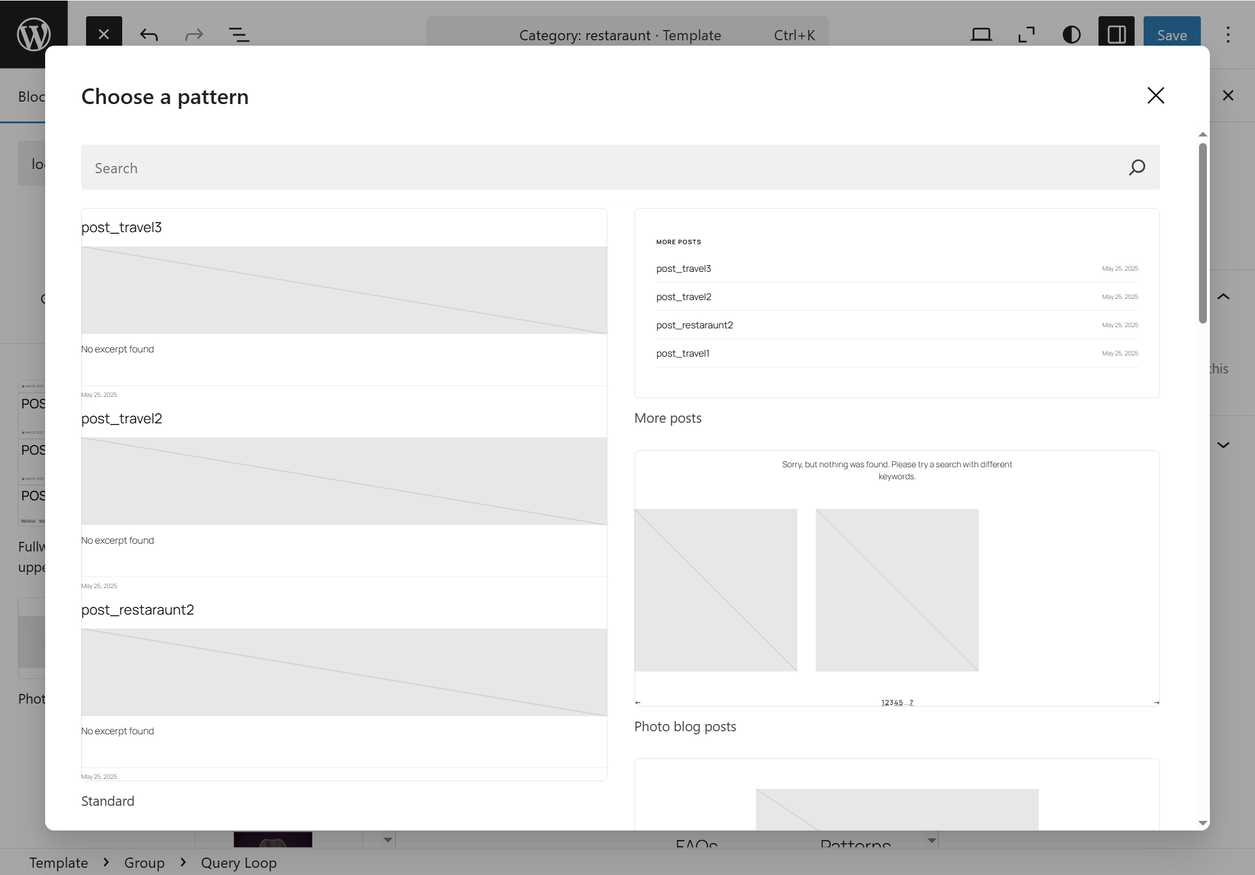Expand the sidebar panel chevron down
Image resolution: width=1255 pixels, height=875 pixels.
pyautogui.click(x=1223, y=445)
